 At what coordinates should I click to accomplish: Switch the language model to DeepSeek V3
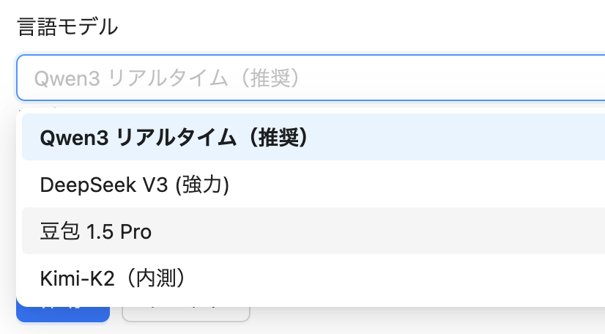click(x=313, y=184)
